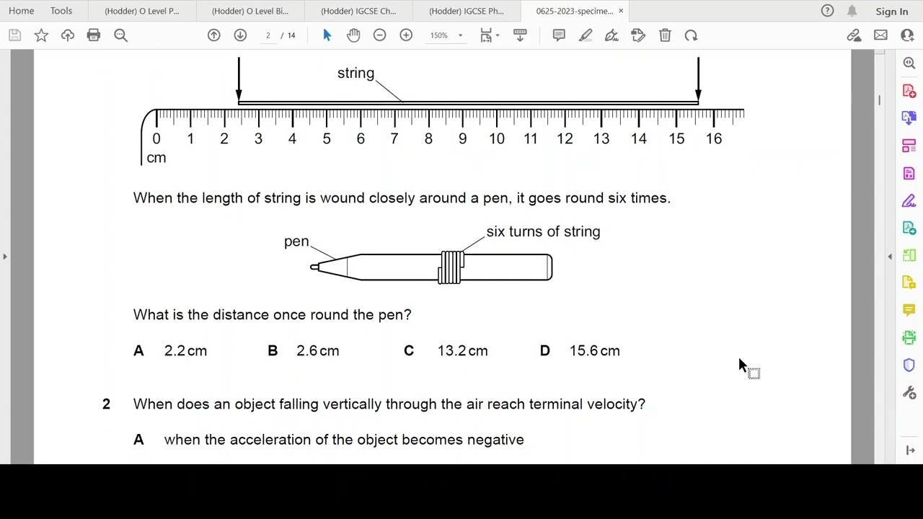This screenshot has height=519, width=923.
Task: Click the Sign In link
Action: tap(892, 12)
